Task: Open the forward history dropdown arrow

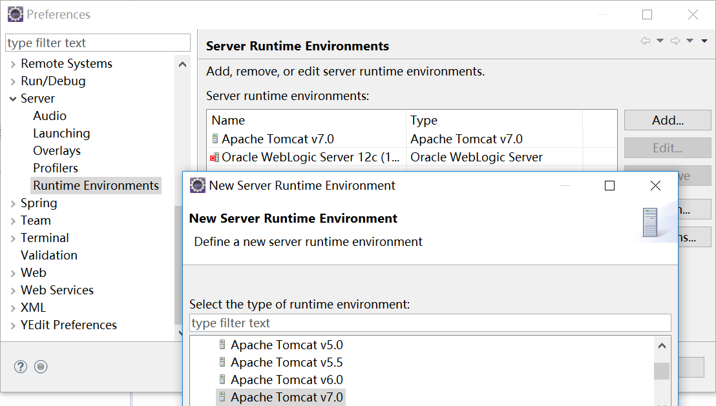Action: click(x=690, y=41)
